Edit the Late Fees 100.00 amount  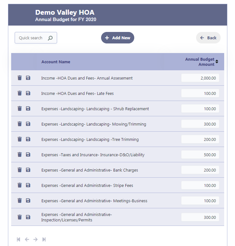(x=200, y=93)
